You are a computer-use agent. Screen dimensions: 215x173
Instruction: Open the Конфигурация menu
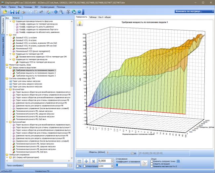click(x=47, y=7)
